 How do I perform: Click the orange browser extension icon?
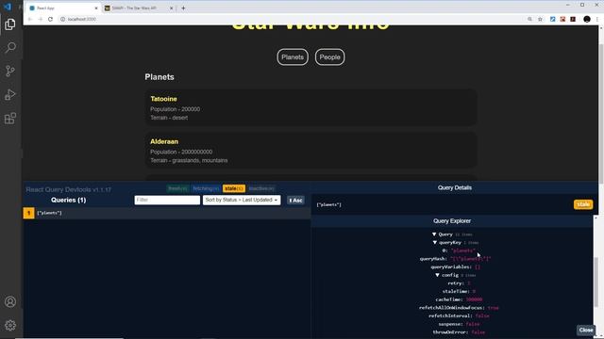[x=562, y=19]
